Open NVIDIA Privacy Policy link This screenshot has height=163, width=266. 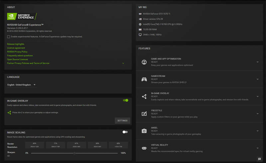pos(17,52)
